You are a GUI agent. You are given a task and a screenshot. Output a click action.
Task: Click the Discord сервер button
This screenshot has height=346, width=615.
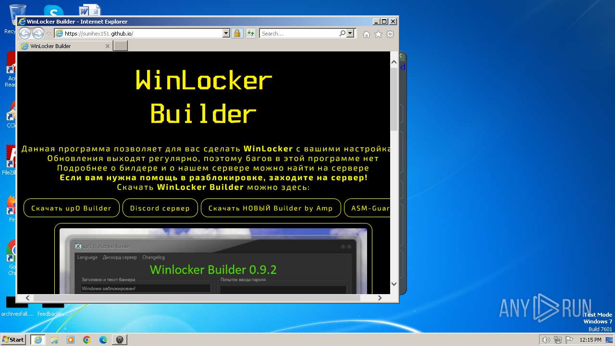160,208
